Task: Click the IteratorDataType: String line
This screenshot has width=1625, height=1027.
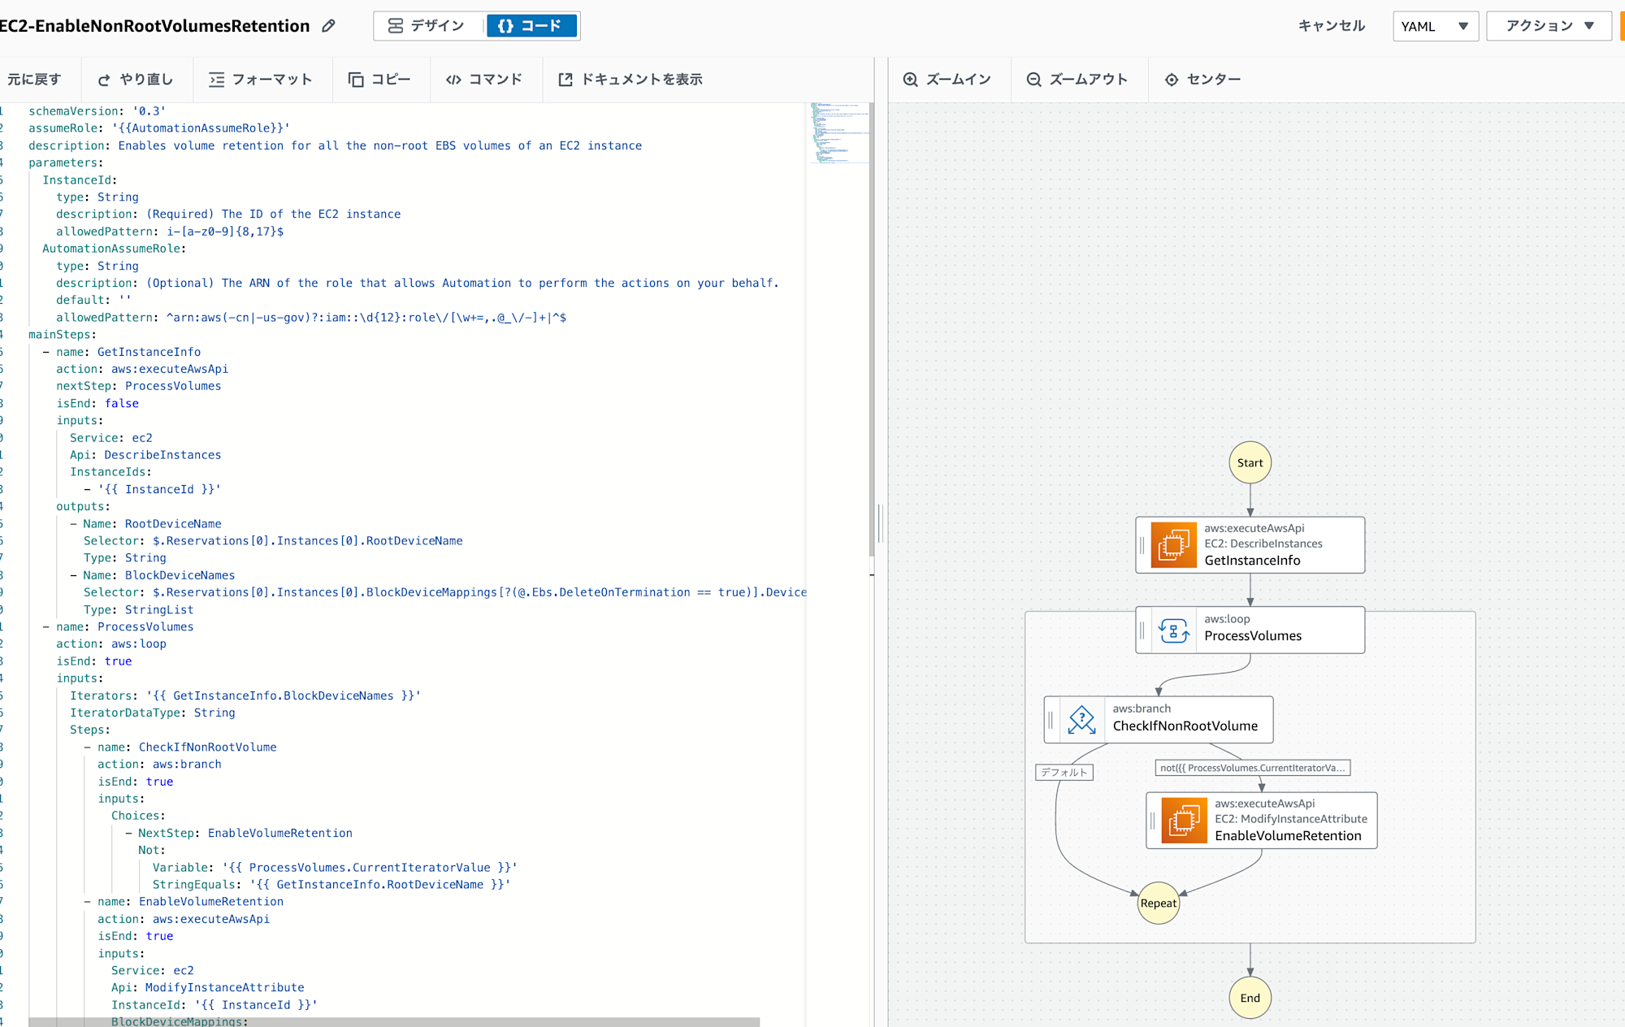Action: tap(152, 713)
